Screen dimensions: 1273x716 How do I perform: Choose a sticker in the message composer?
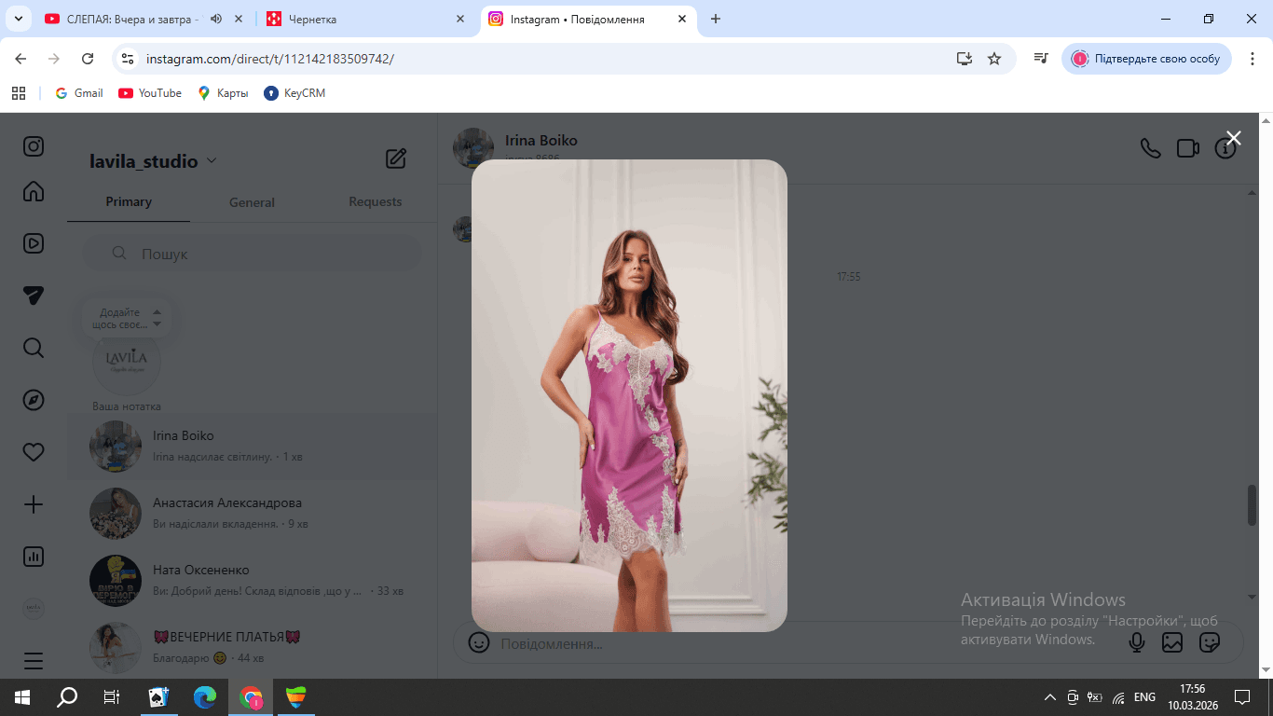(x=1210, y=642)
